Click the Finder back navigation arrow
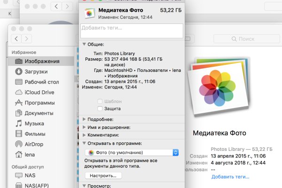 17,39
